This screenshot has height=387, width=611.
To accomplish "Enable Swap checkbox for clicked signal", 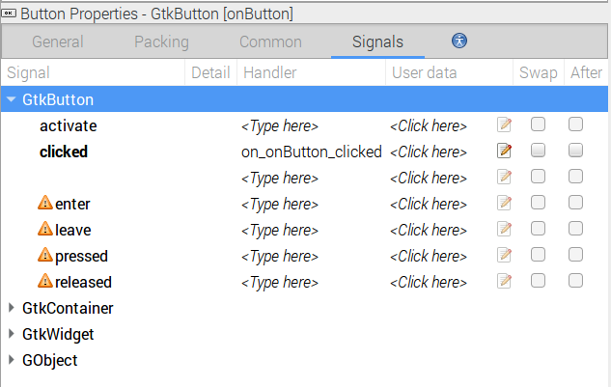I will (x=539, y=151).
